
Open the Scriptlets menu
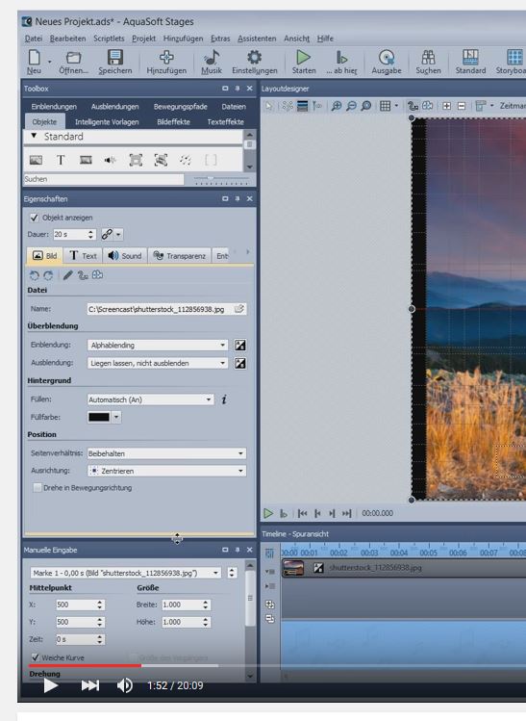click(109, 39)
